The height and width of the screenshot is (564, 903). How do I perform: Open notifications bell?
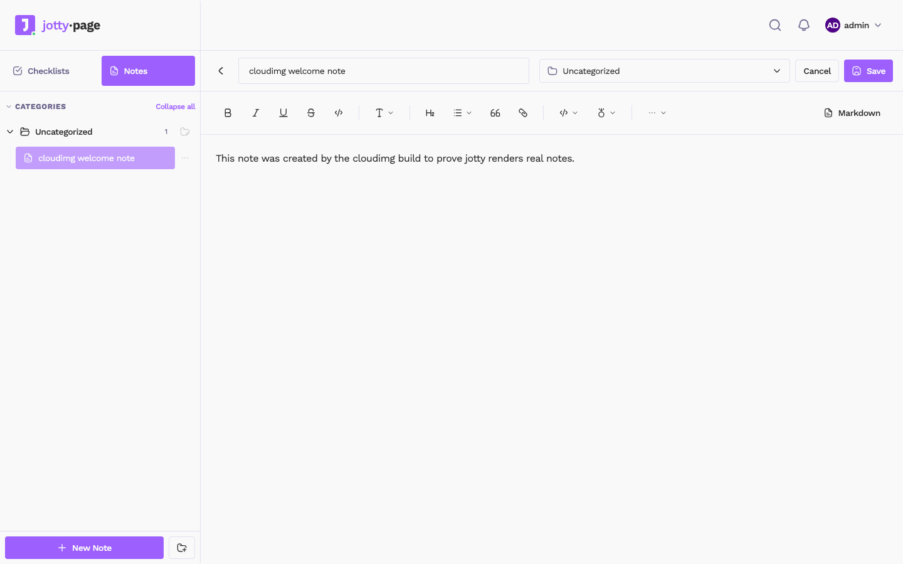804,25
